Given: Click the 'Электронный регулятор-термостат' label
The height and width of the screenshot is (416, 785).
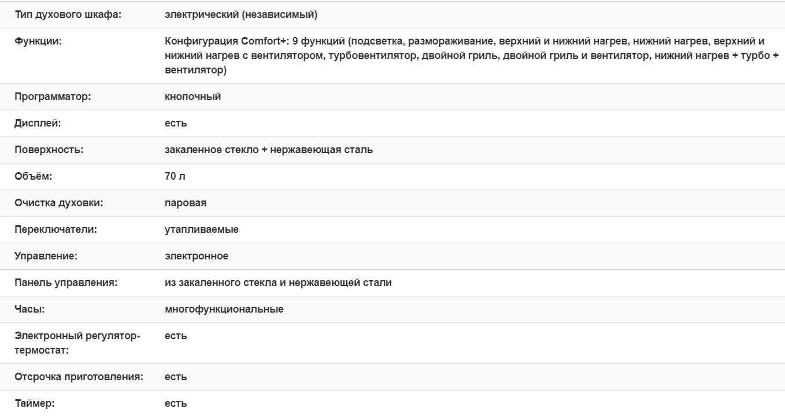Looking at the screenshot, I should pos(77,343).
